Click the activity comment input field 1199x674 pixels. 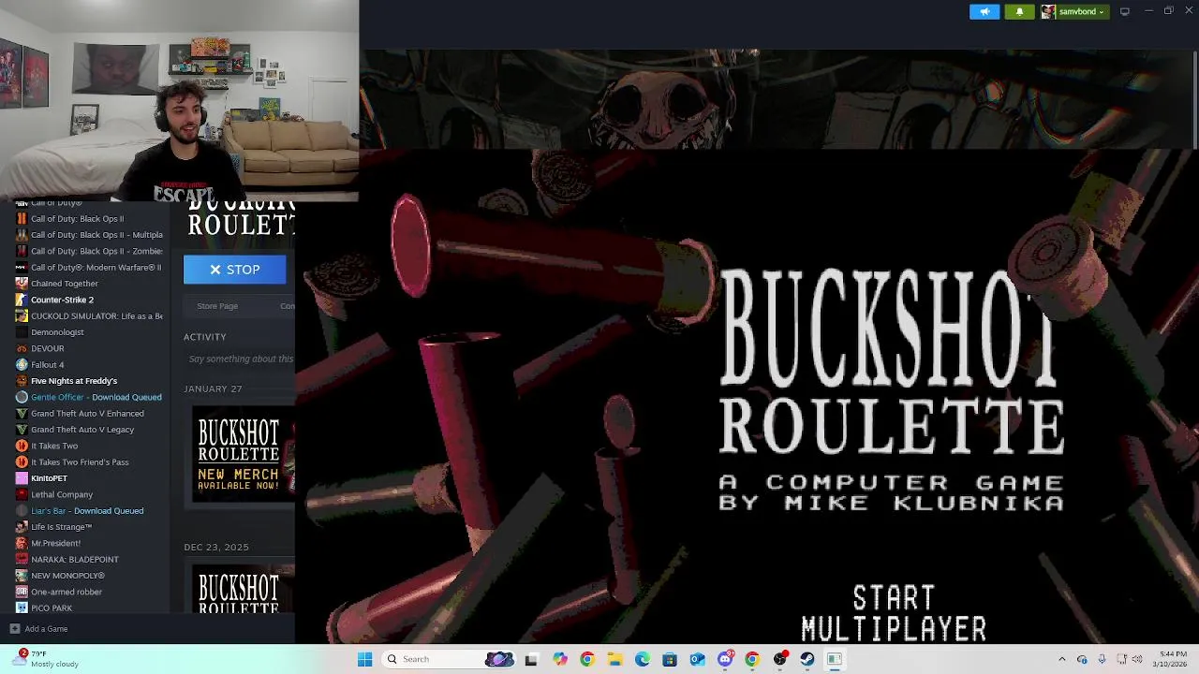[x=241, y=359]
